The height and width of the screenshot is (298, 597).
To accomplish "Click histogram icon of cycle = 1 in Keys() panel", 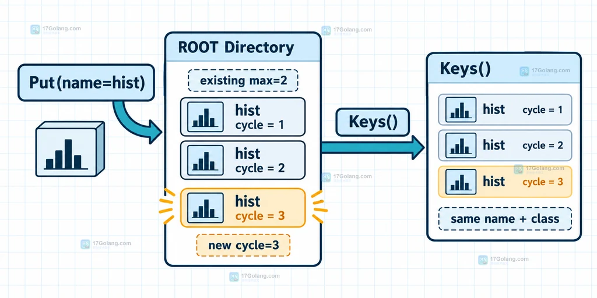I will tap(461, 109).
